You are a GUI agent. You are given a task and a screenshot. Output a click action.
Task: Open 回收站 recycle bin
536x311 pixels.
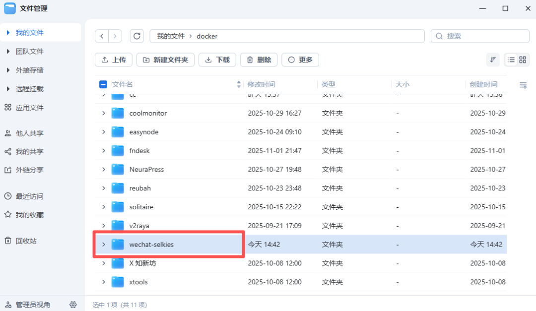click(x=26, y=241)
